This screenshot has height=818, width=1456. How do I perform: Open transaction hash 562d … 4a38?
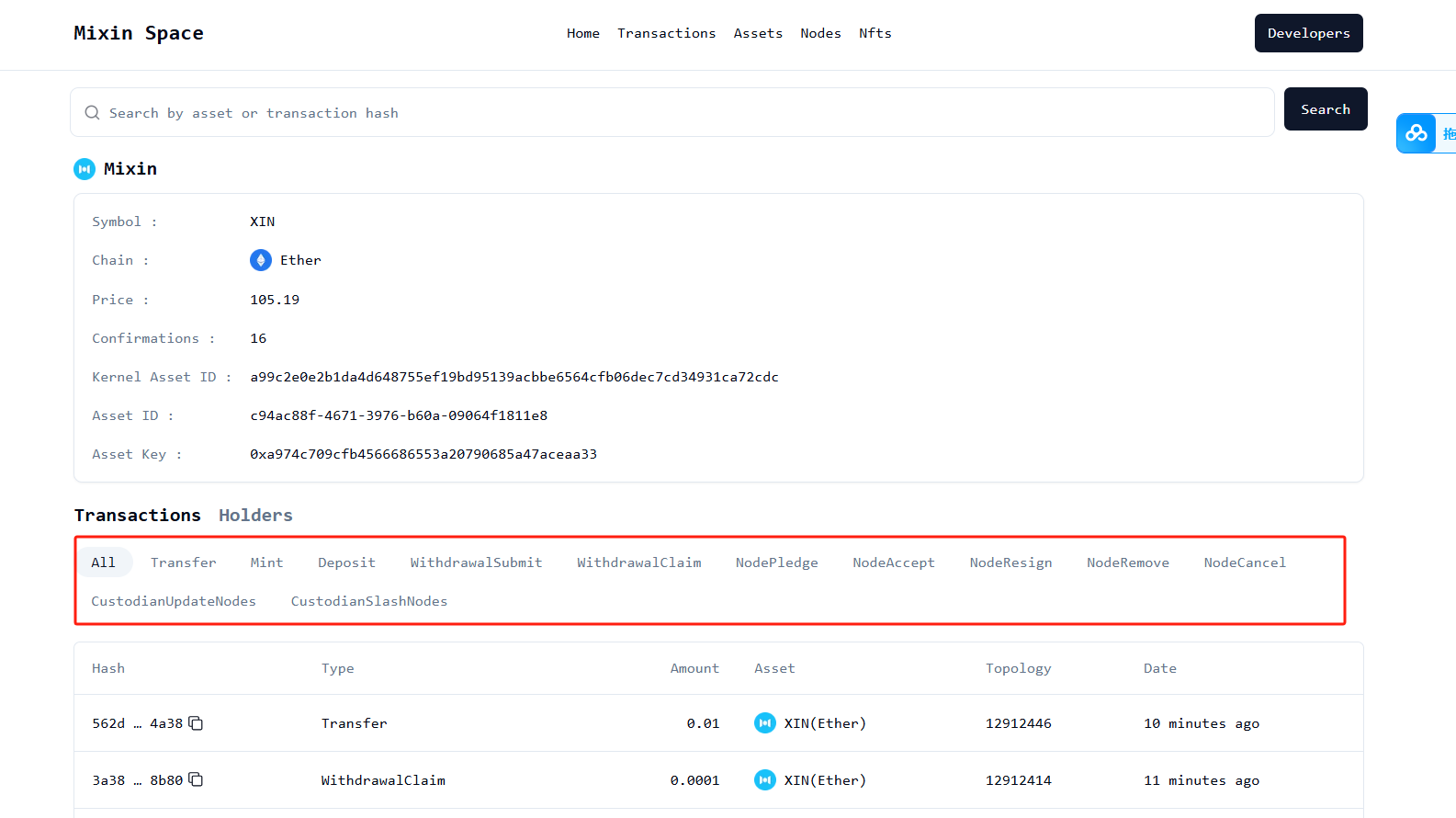point(137,723)
